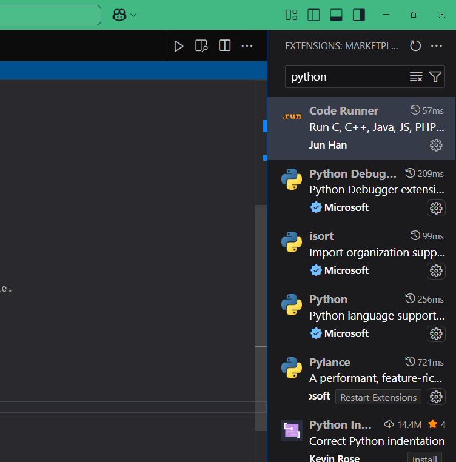Click the extensions search box with python

point(346,76)
